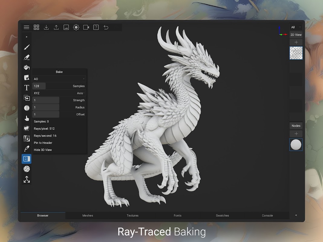Screen dimensions: 323x242
Task: Select the Smudge finger tool
Action: [27, 118]
